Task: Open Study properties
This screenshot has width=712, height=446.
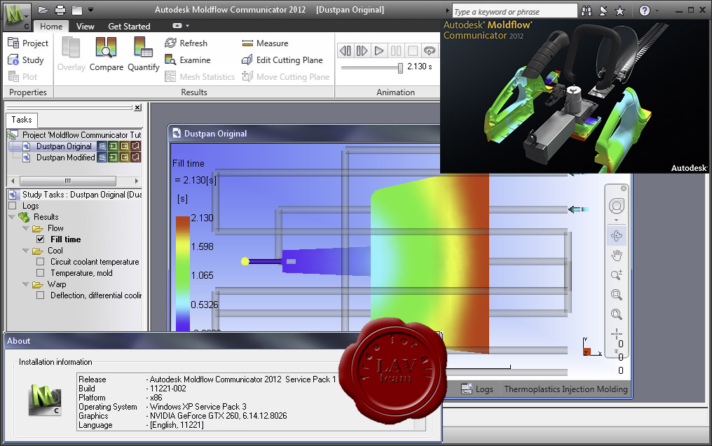Action: [x=26, y=60]
